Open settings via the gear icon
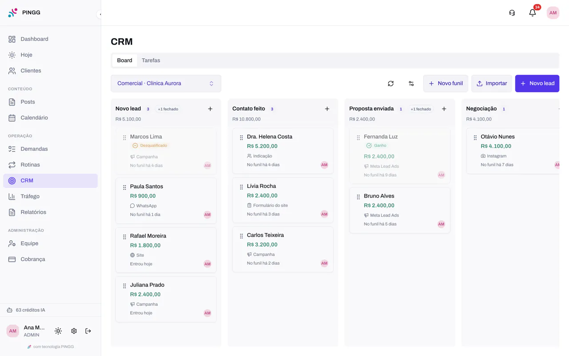This screenshot has height=356, width=569. (74, 331)
